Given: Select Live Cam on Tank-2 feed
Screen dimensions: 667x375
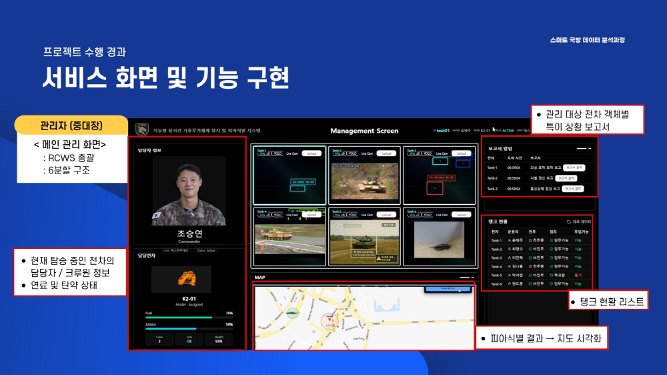Looking at the screenshot, I should 367,153.
